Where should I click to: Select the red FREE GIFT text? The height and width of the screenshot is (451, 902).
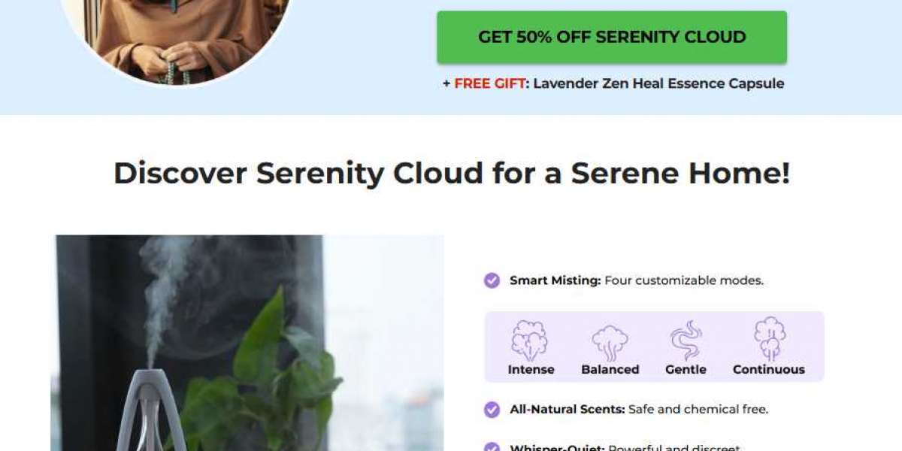(490, 83)
